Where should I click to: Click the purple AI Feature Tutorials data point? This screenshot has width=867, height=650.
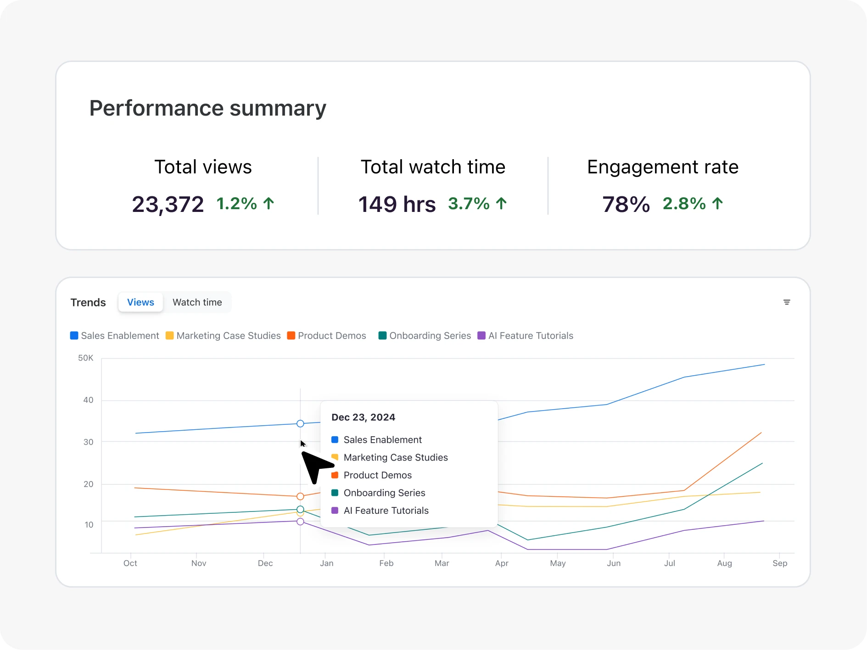[x=300, y=522]
